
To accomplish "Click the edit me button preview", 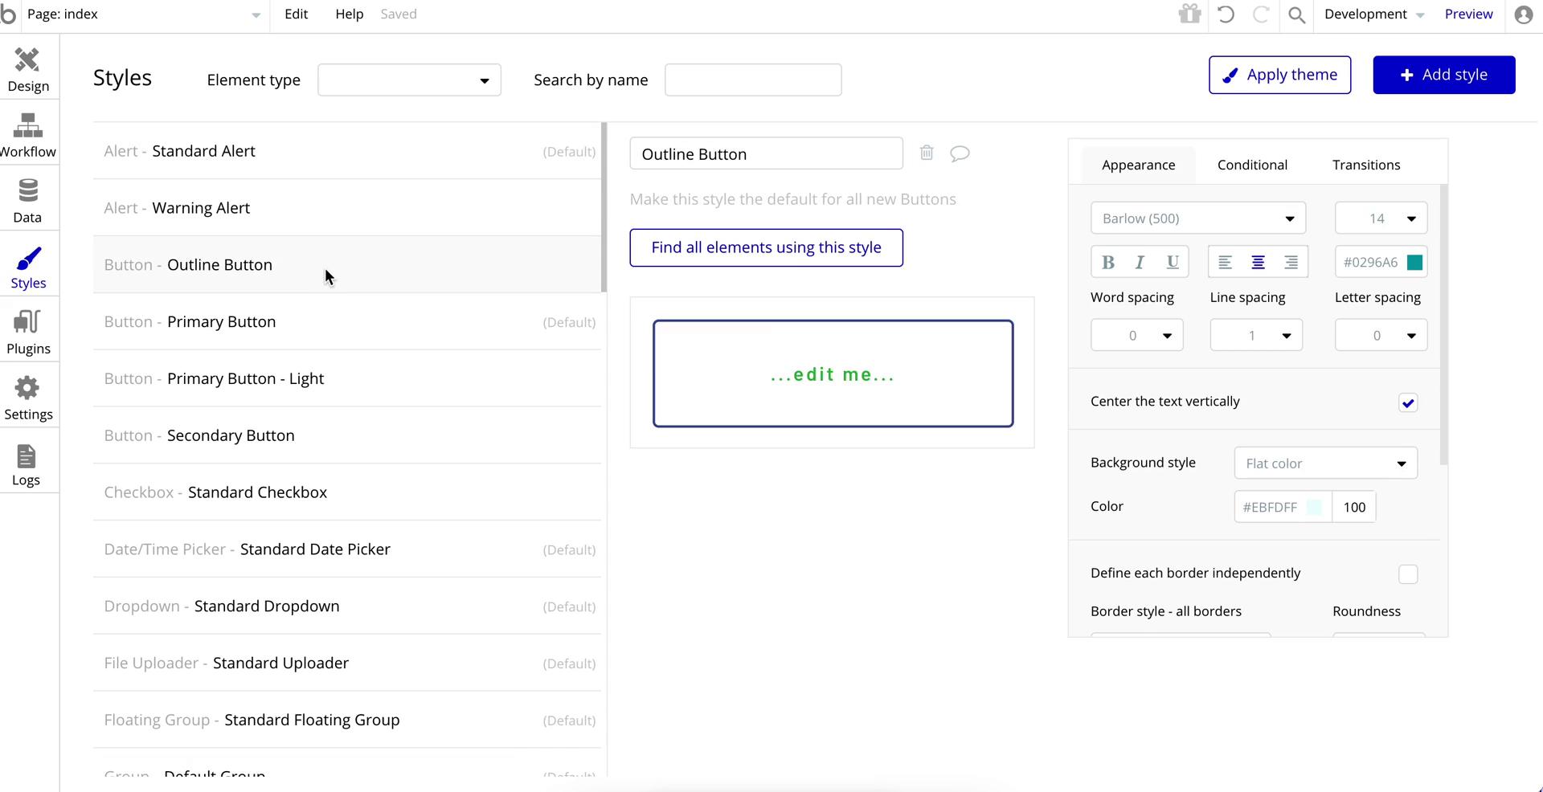I will [x=833, y=374].
